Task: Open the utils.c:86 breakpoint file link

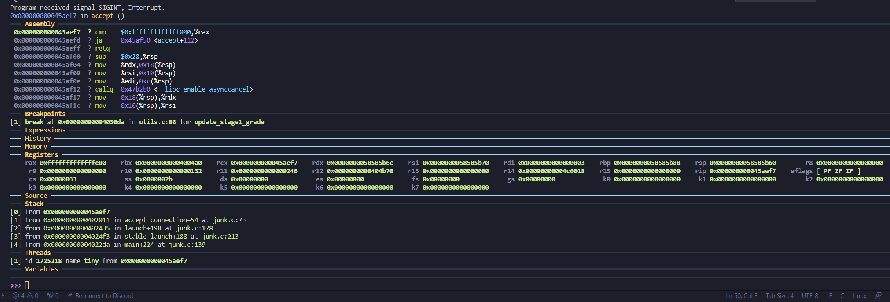Action: 157,122
